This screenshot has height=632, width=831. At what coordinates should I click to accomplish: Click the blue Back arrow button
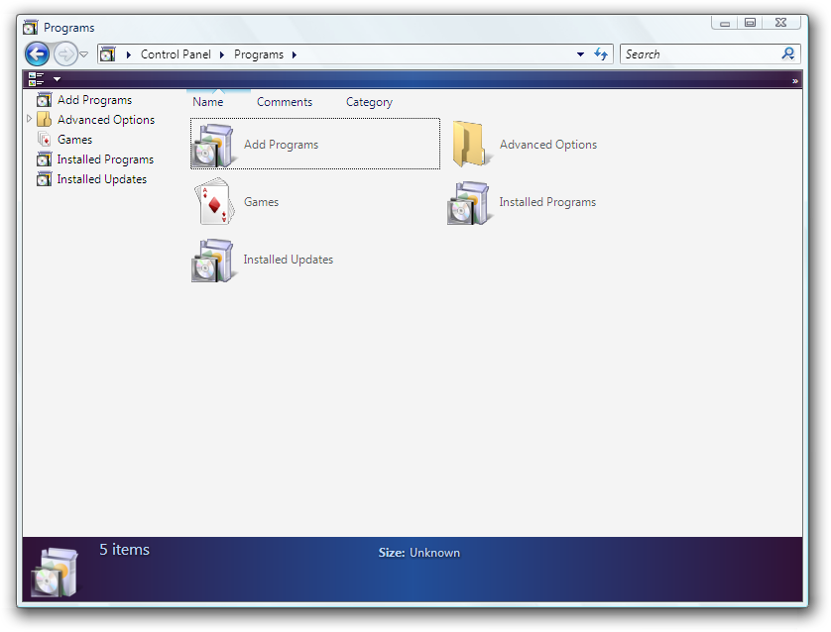click(37, 54)
